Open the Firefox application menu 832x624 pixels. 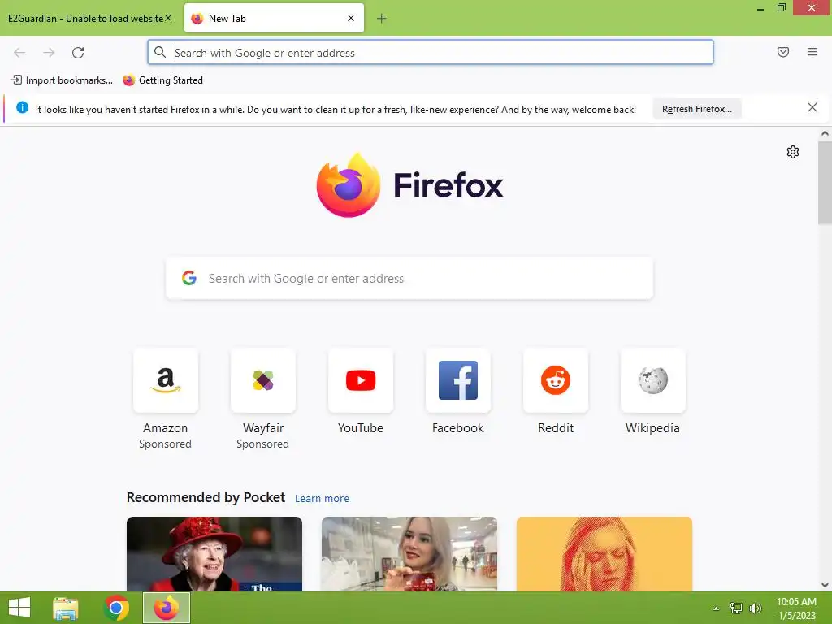tap(812, 52)
